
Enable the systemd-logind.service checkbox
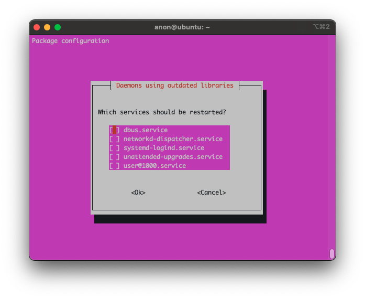pyautogui.click(x=115, y=148)
